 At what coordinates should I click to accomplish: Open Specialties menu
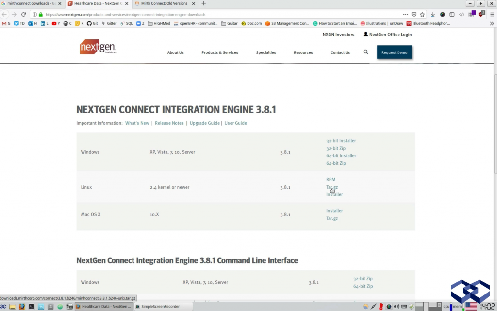(266, 52)
